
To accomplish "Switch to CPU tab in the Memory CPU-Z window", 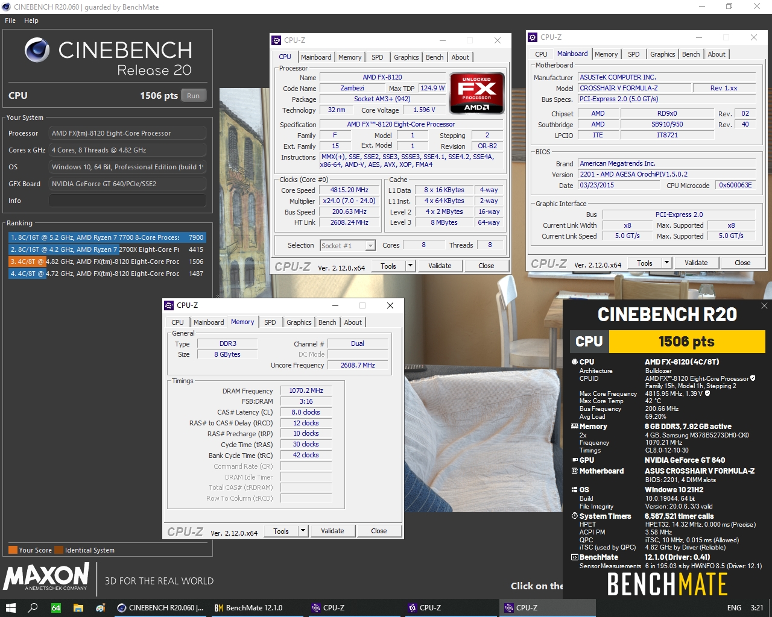I will 177,322.
